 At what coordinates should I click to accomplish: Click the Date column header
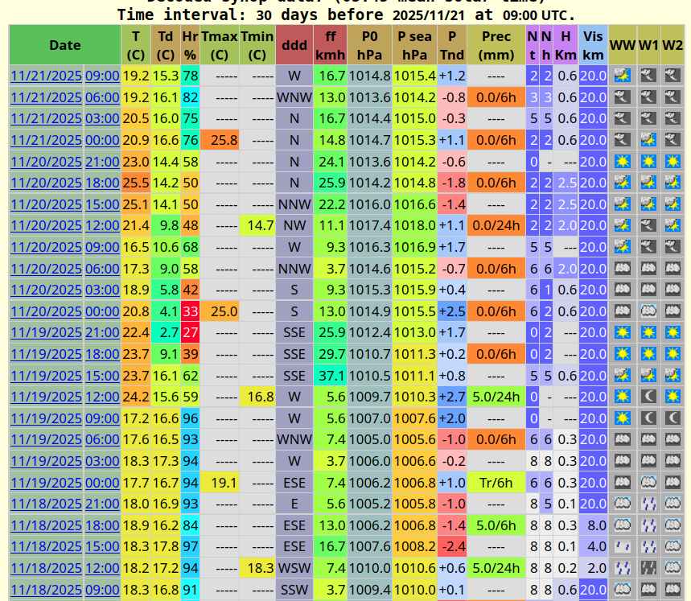click(x=64, y=45)
